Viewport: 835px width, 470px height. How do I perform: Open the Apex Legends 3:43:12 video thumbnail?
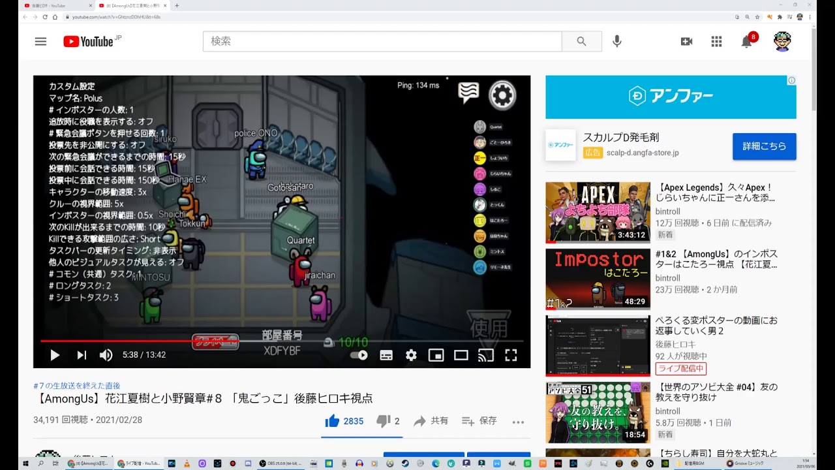click(x=598, y=212)
